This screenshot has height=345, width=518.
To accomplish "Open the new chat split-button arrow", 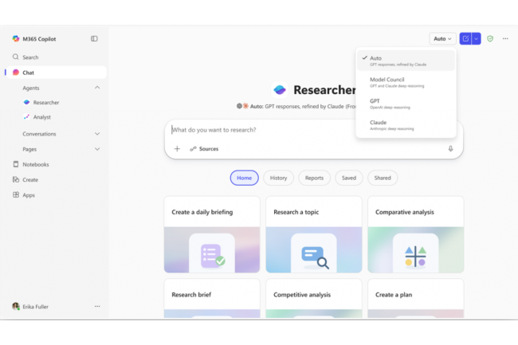I will (x=476, y=38).
